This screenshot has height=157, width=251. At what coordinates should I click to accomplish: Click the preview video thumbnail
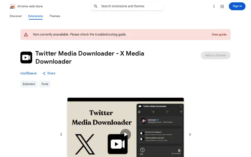[125, 127]
